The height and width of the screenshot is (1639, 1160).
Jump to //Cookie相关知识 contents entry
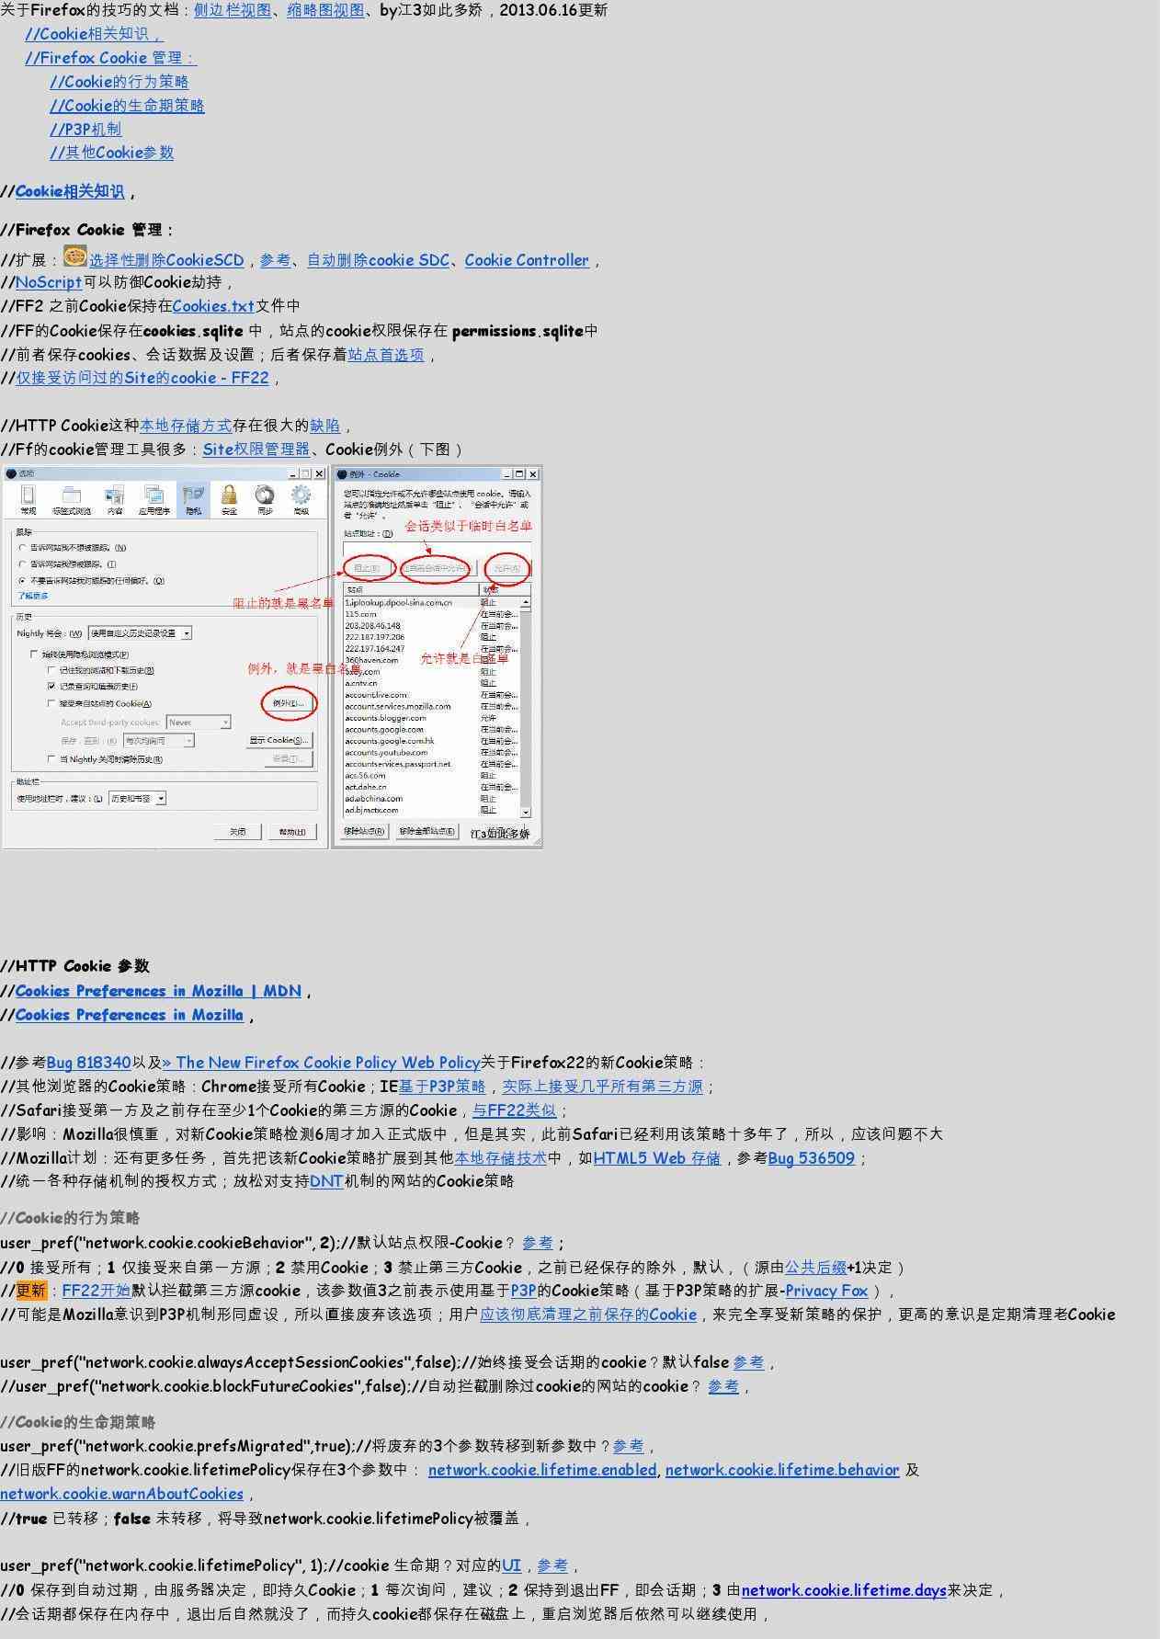click(94, 34)
